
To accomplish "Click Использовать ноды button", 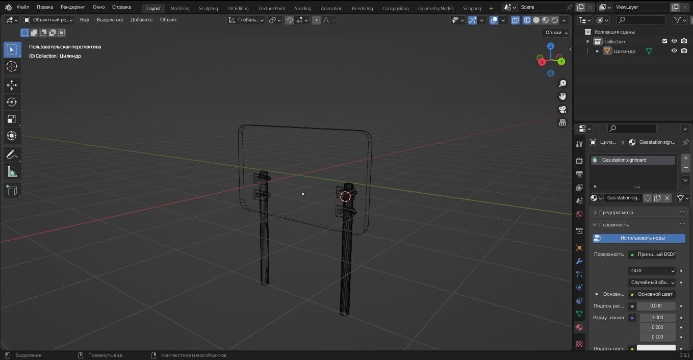I will (639, 238).
